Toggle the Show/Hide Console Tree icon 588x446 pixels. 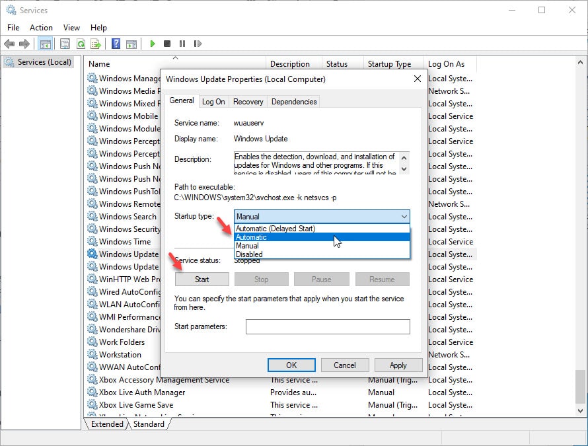click(46, 44)
